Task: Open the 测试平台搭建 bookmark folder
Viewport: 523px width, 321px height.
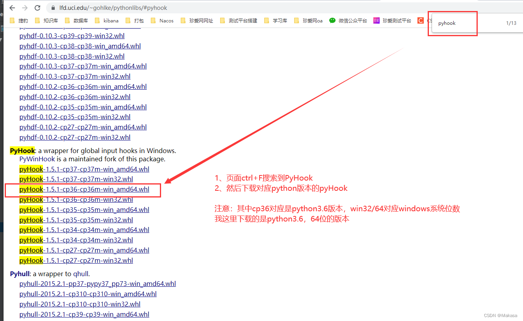Action: pos(239,20)
